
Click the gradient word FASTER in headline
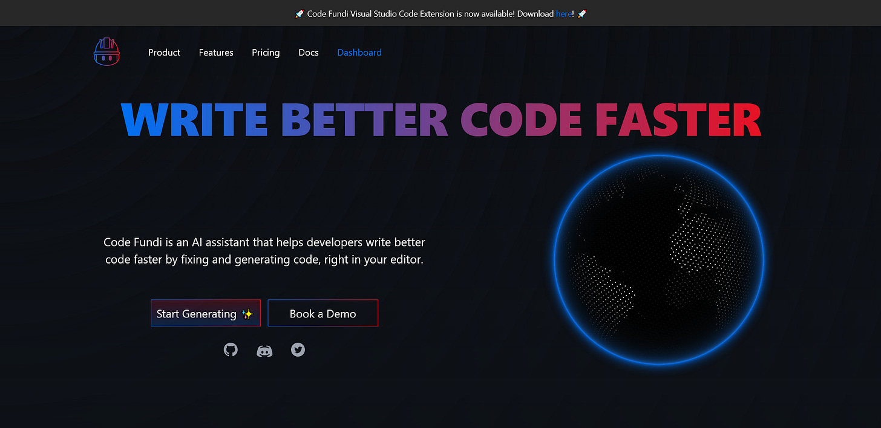[x=680, y=120]
